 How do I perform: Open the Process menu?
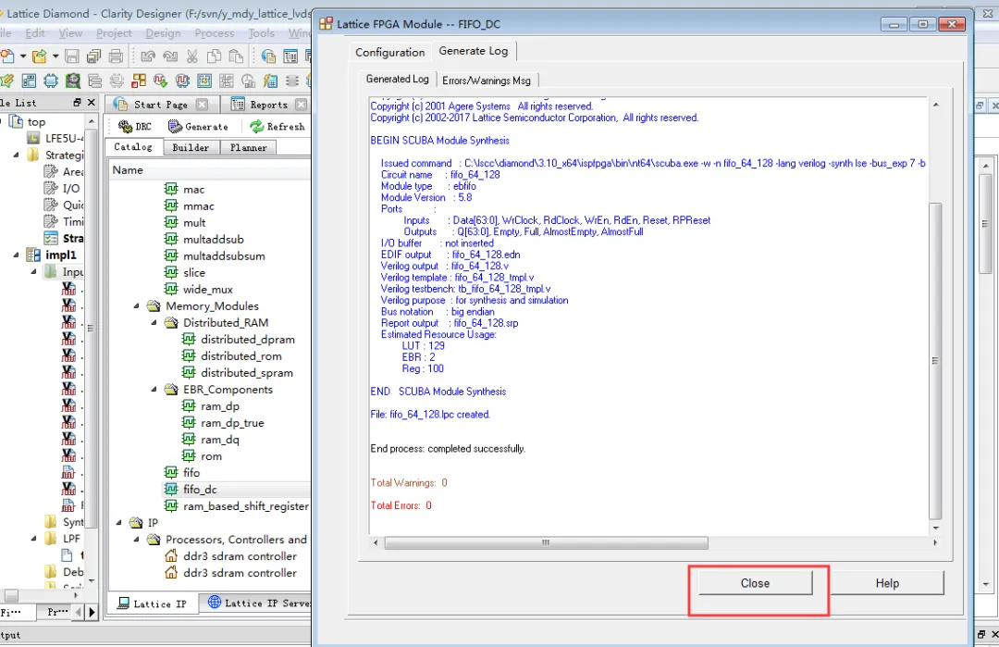tap(214, 33)
